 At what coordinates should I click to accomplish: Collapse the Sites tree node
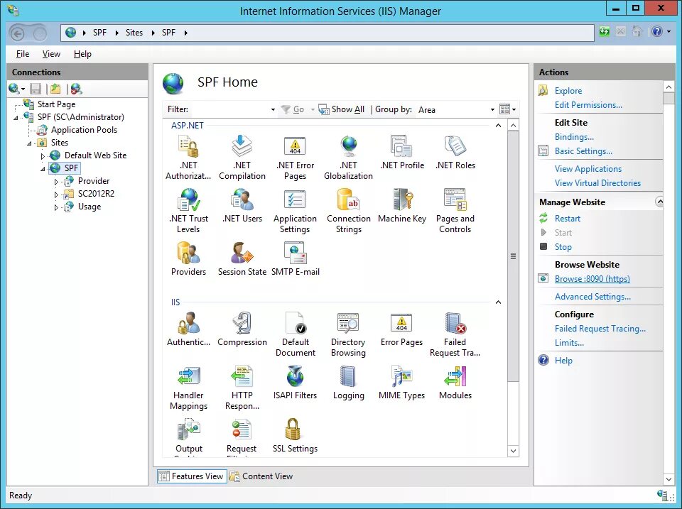click(29, 143)
